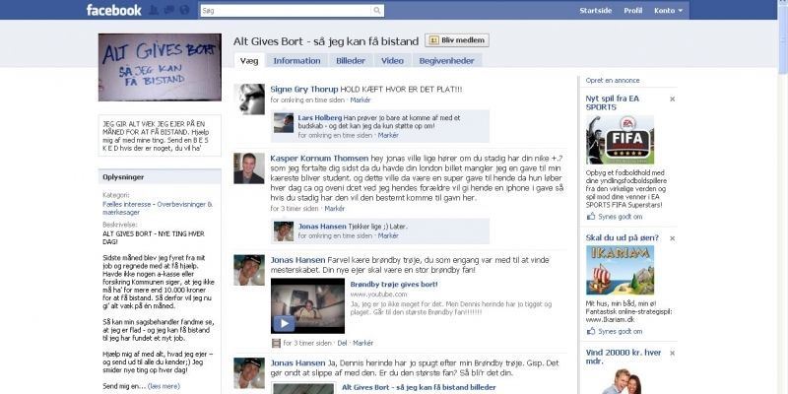
Task: Dismiss the Ikariam ad
Action: pos(672,239)
